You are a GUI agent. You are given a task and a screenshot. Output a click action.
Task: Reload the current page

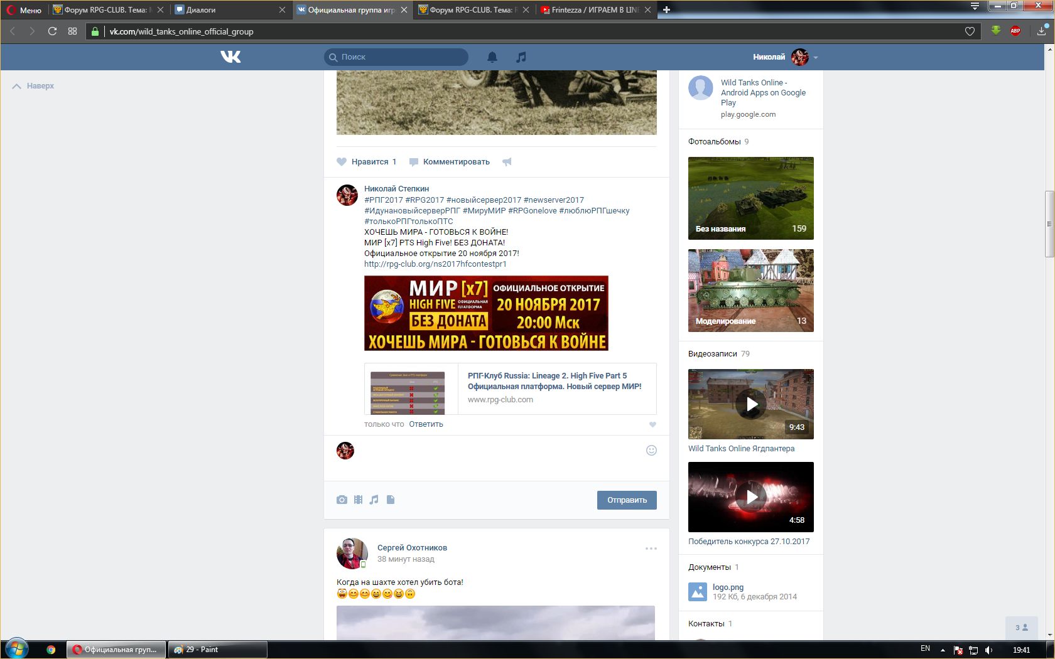(x=52, y=31)
